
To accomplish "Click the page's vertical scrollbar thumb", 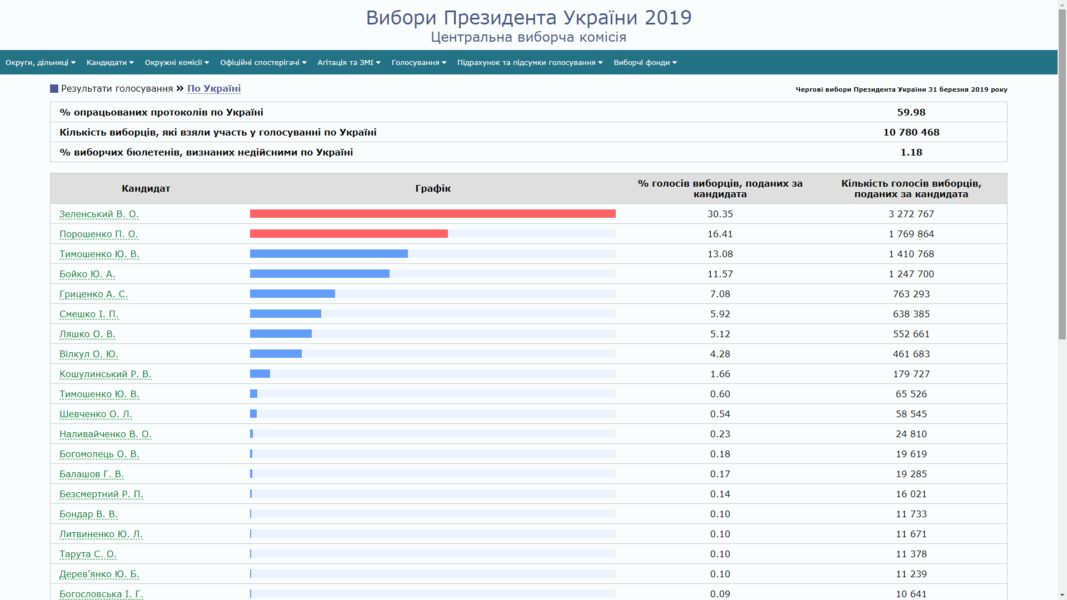I will coord(1062,173).
